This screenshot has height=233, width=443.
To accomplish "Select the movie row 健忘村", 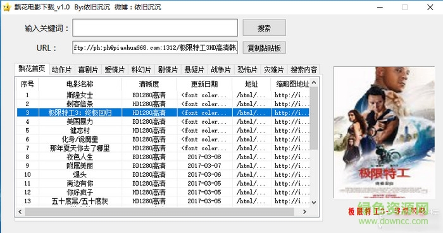I will [163, 130].
